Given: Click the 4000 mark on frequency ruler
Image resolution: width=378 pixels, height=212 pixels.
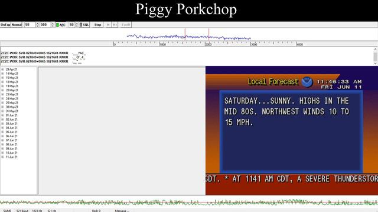Looking at the screenshot, I should [299, 45].
